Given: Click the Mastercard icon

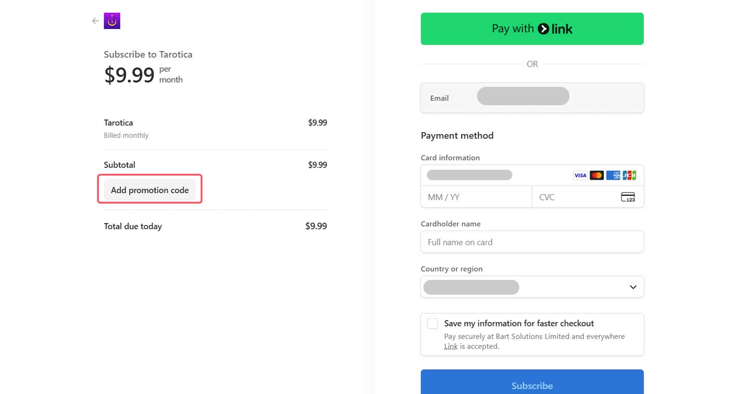Looking at the screenshot, I should click(x=596, y=175).
